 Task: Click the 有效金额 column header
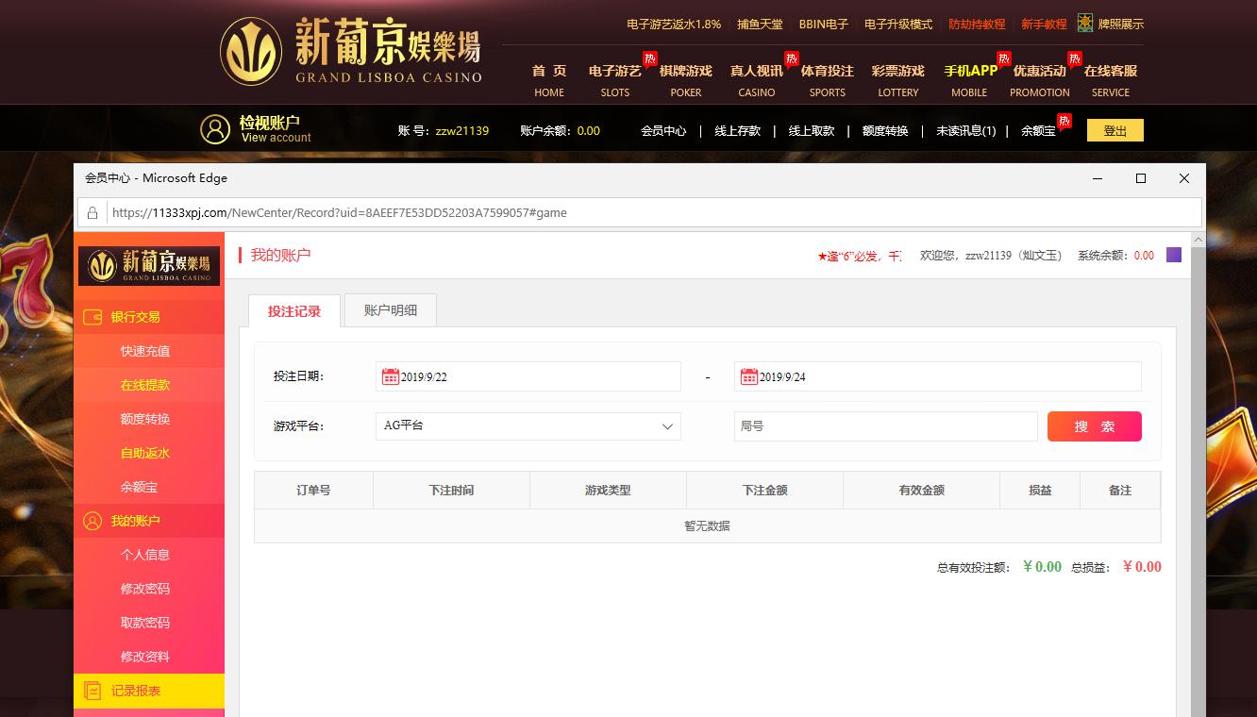click(x=922, y=491)
